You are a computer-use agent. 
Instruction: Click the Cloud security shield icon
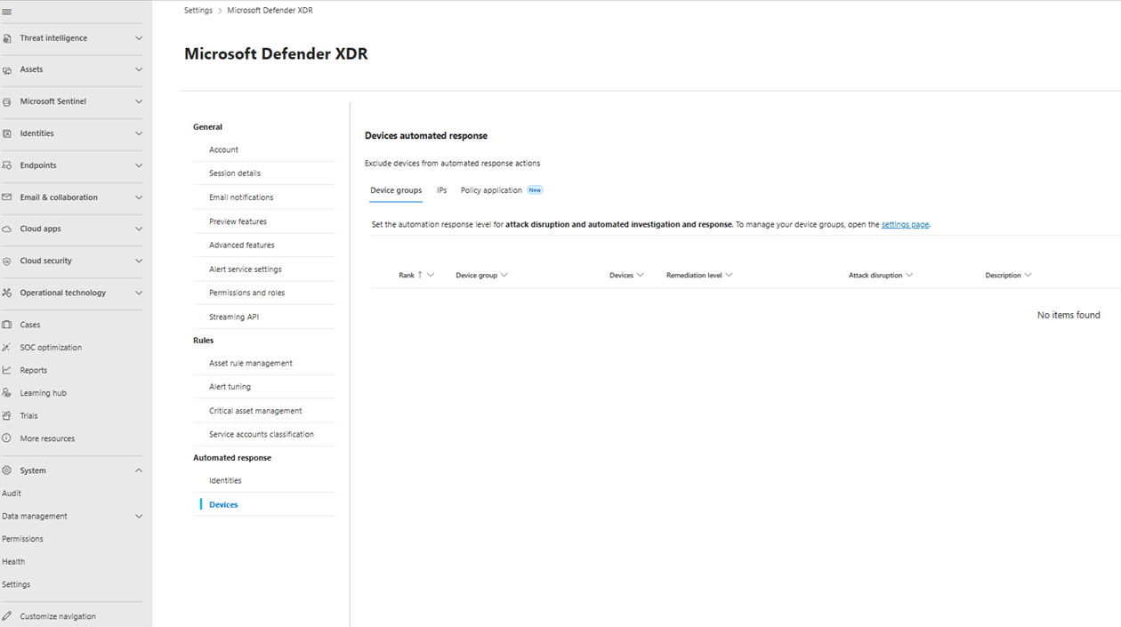click(7, 261)
